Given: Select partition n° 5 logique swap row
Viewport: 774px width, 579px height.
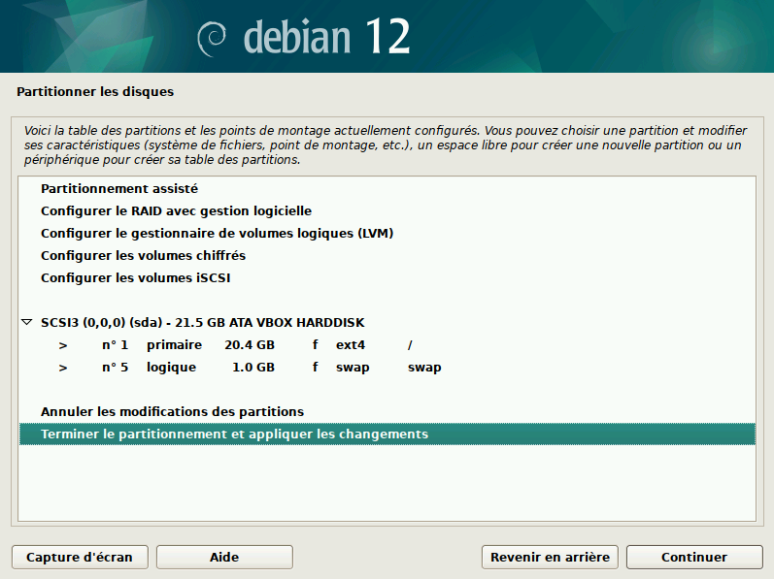Looking at the screenshot, I should pos(387,368).
